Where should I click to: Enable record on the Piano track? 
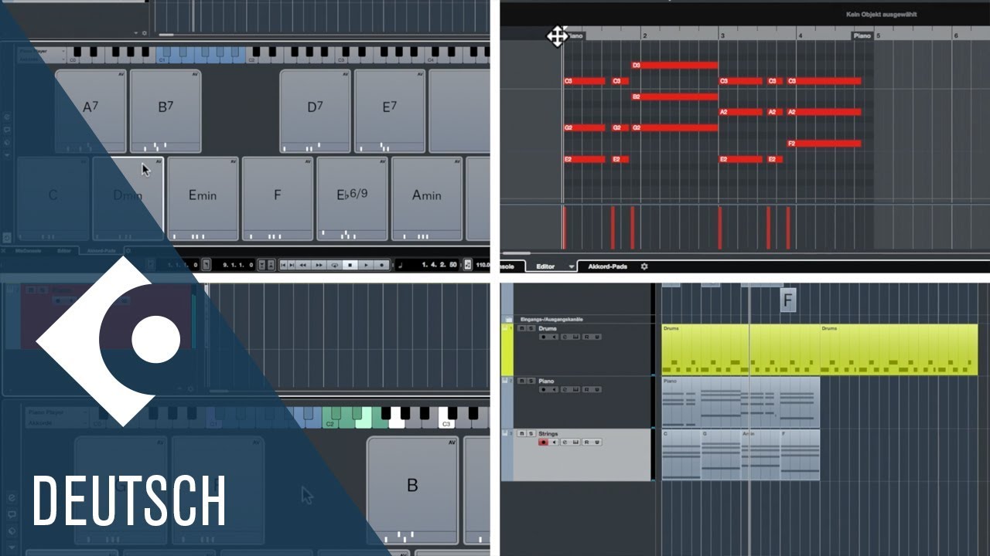click(x=544, y=389)
